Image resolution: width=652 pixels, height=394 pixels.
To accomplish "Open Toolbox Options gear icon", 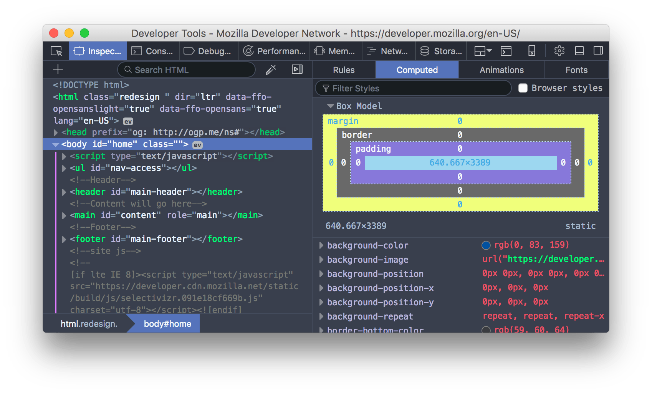I will coord(559,51).
